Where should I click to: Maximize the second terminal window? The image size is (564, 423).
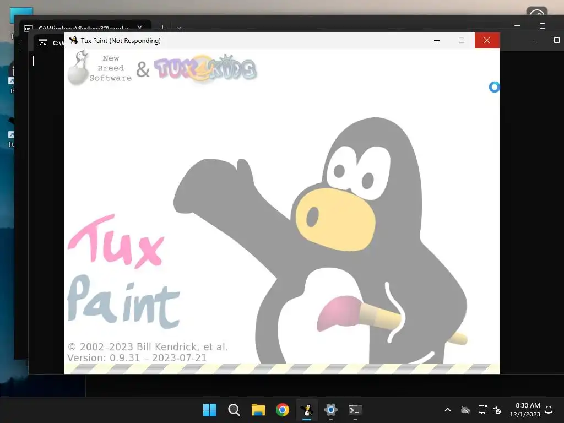556,40
